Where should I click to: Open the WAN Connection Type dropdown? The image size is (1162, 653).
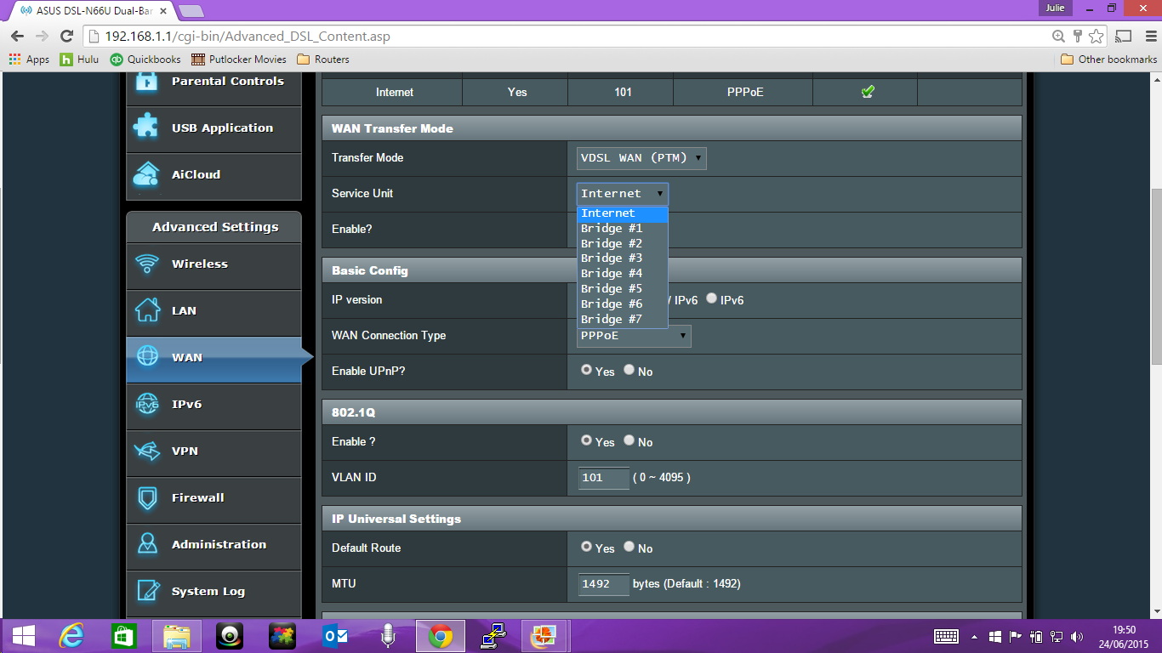[633, 336]
